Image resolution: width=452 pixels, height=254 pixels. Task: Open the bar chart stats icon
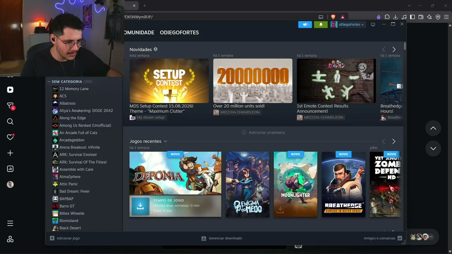10,169
